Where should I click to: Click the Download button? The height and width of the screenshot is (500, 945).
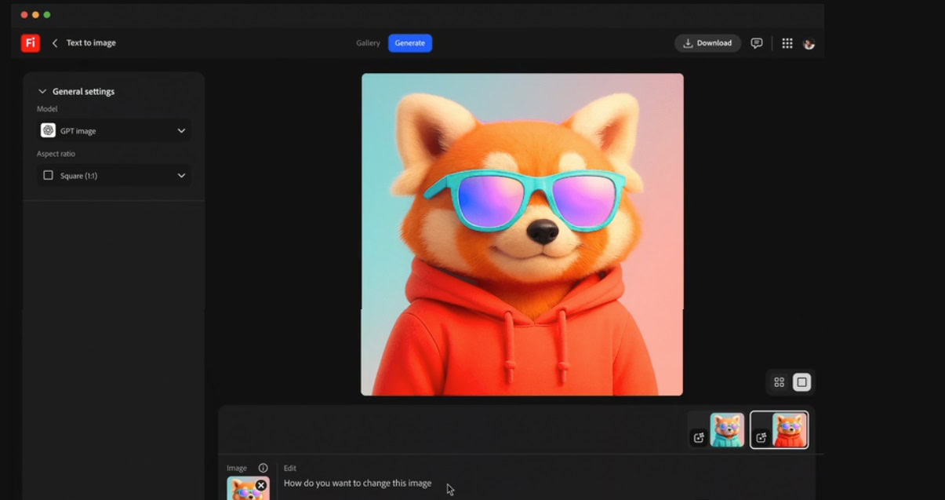pos(707,43)
